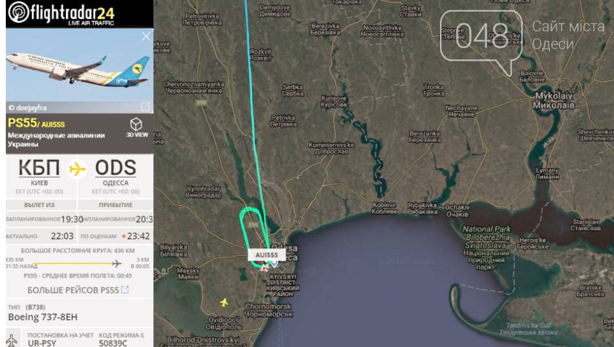Click the yellow route airplane icon
This screenshot has height=347, width=614.
77,169
